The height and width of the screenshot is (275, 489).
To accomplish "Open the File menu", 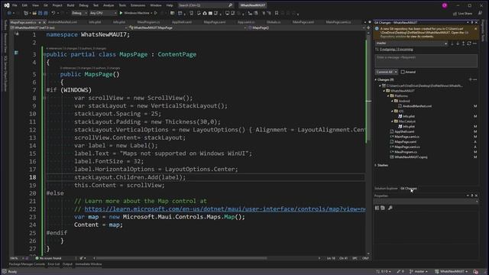I will pos(15,5).
